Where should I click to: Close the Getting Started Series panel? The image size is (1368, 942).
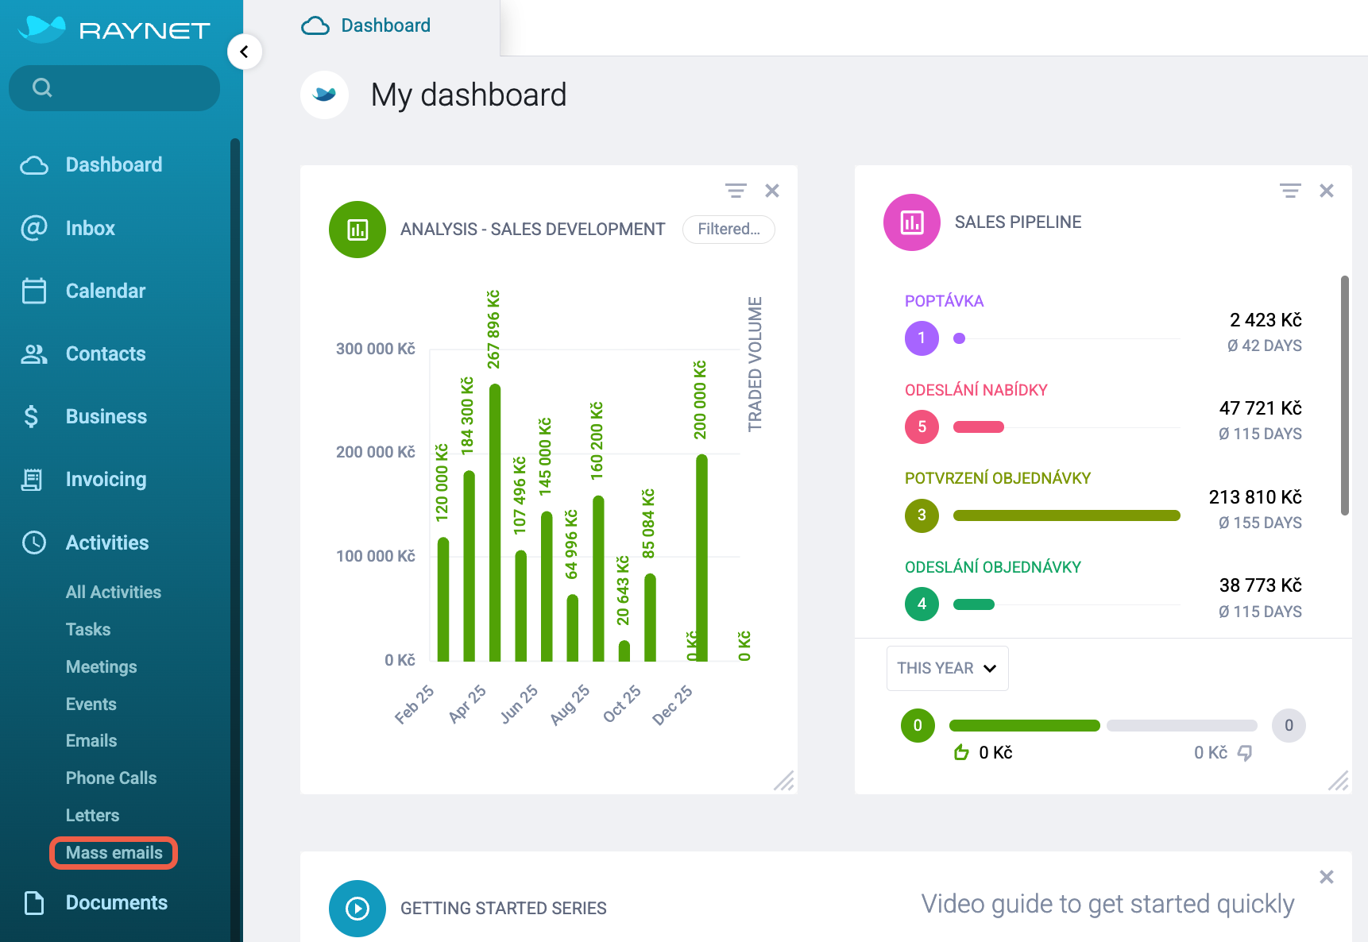(x=1327, y=877)
